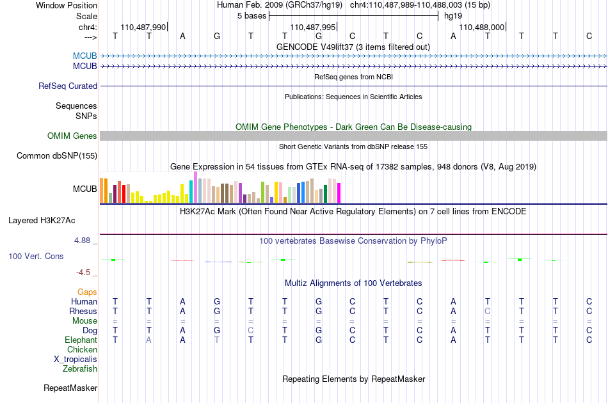Screen dimensions: 608x403
Task: Click the Chicken species label
Action: pos(82,349)
